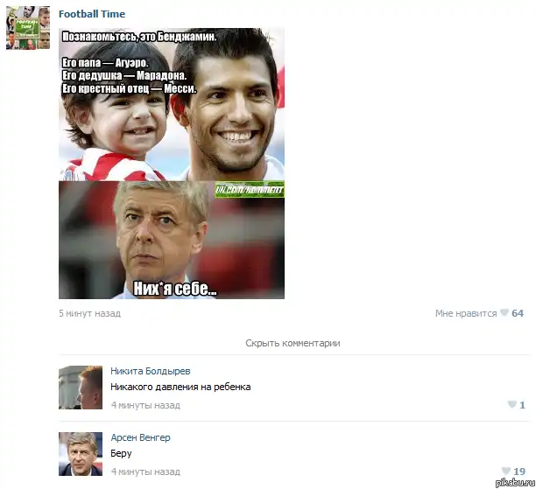Click the pikabu.ru watermark logo

[x=515, y=482]
